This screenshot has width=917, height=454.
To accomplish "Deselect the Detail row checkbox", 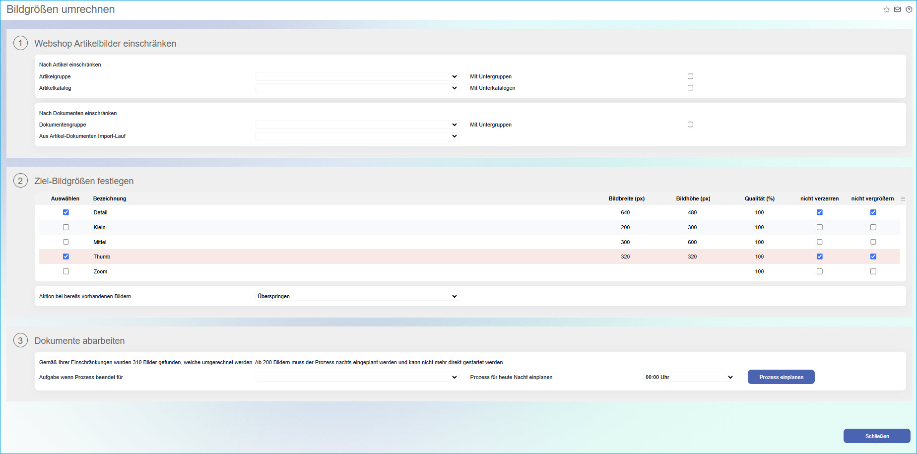I will [x=66, y=212].
